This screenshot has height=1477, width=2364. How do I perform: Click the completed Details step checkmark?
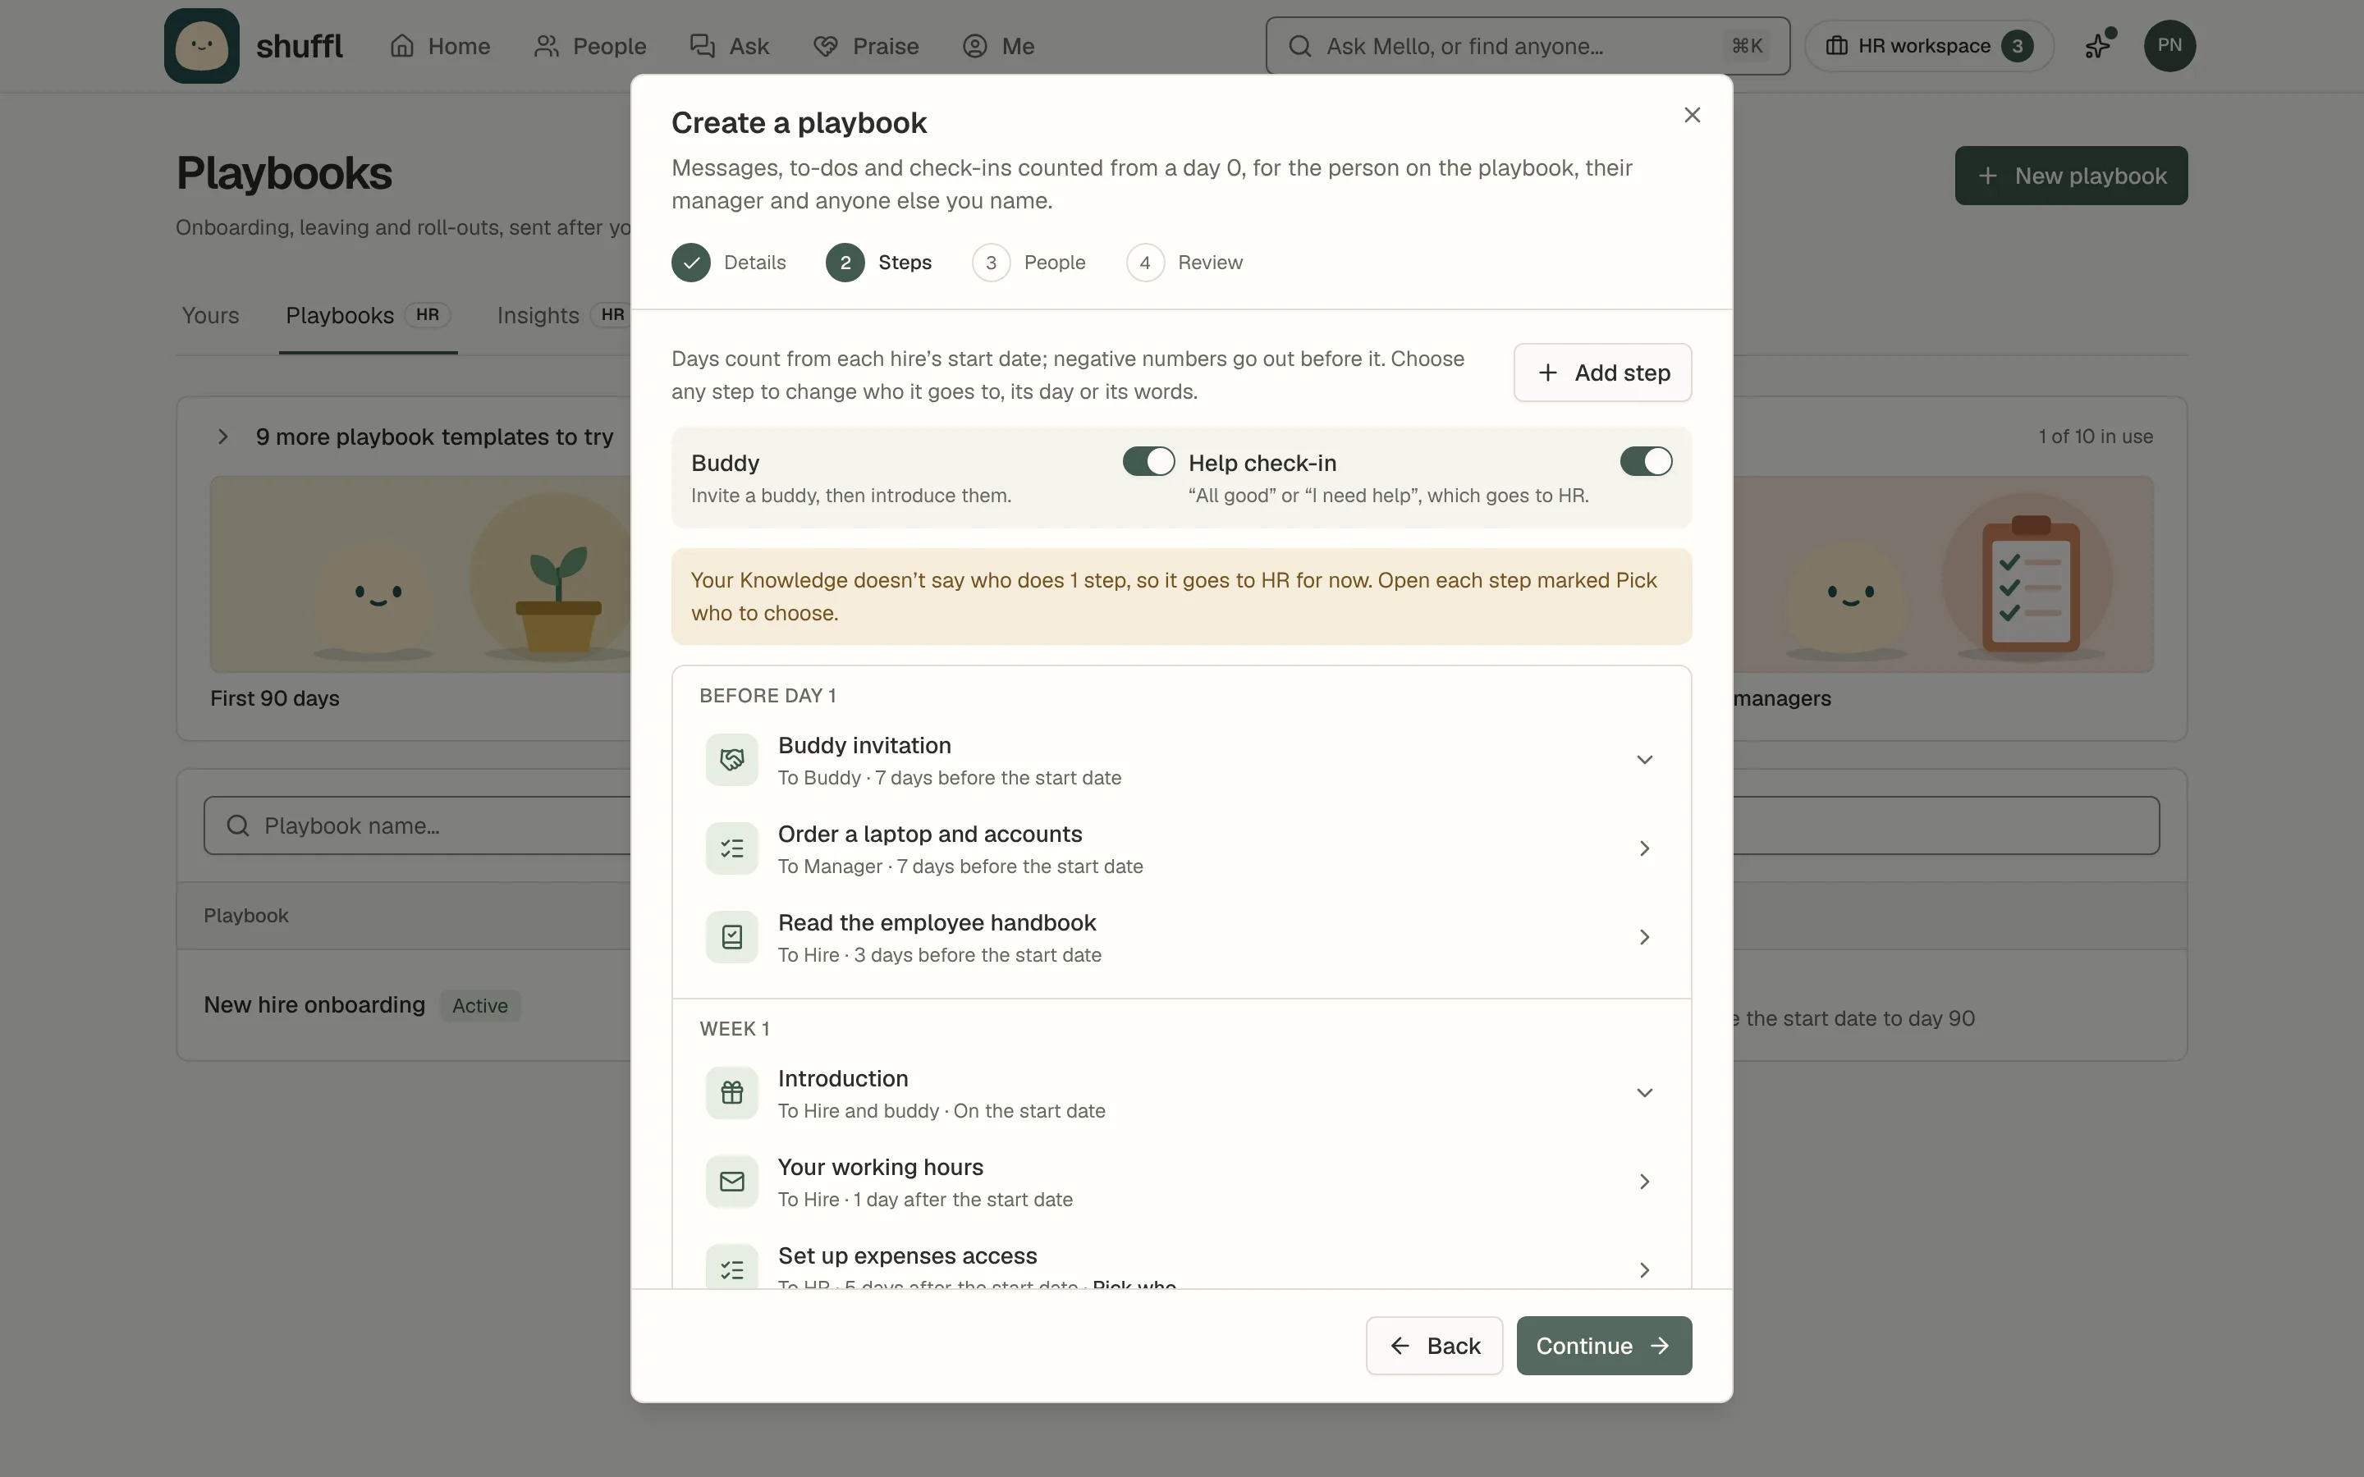point(690,263)
